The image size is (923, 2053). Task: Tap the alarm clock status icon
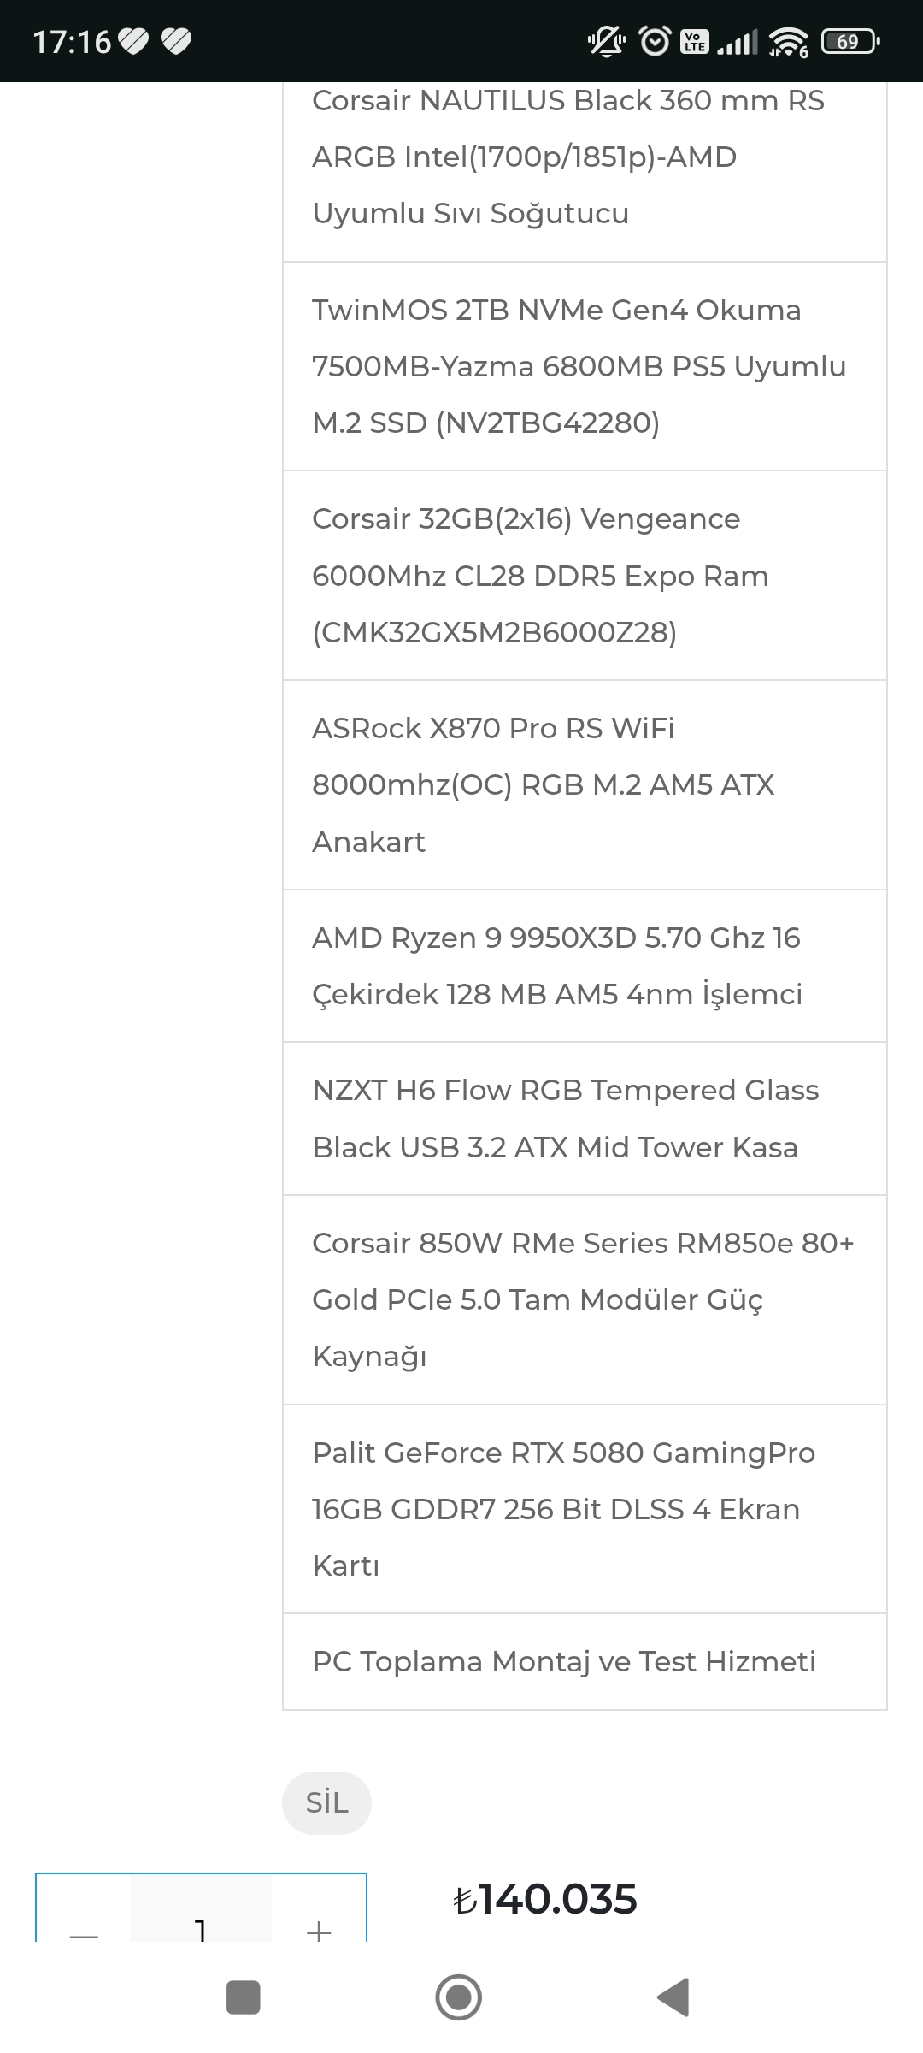click(x=656, y=41)
